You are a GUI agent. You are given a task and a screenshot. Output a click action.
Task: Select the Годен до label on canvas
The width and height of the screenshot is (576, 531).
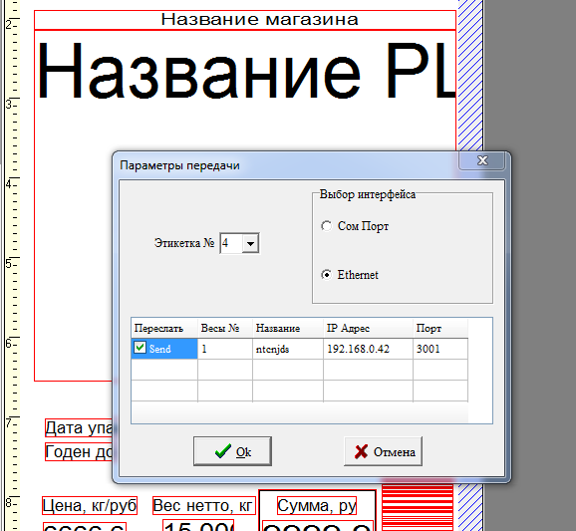79,451
